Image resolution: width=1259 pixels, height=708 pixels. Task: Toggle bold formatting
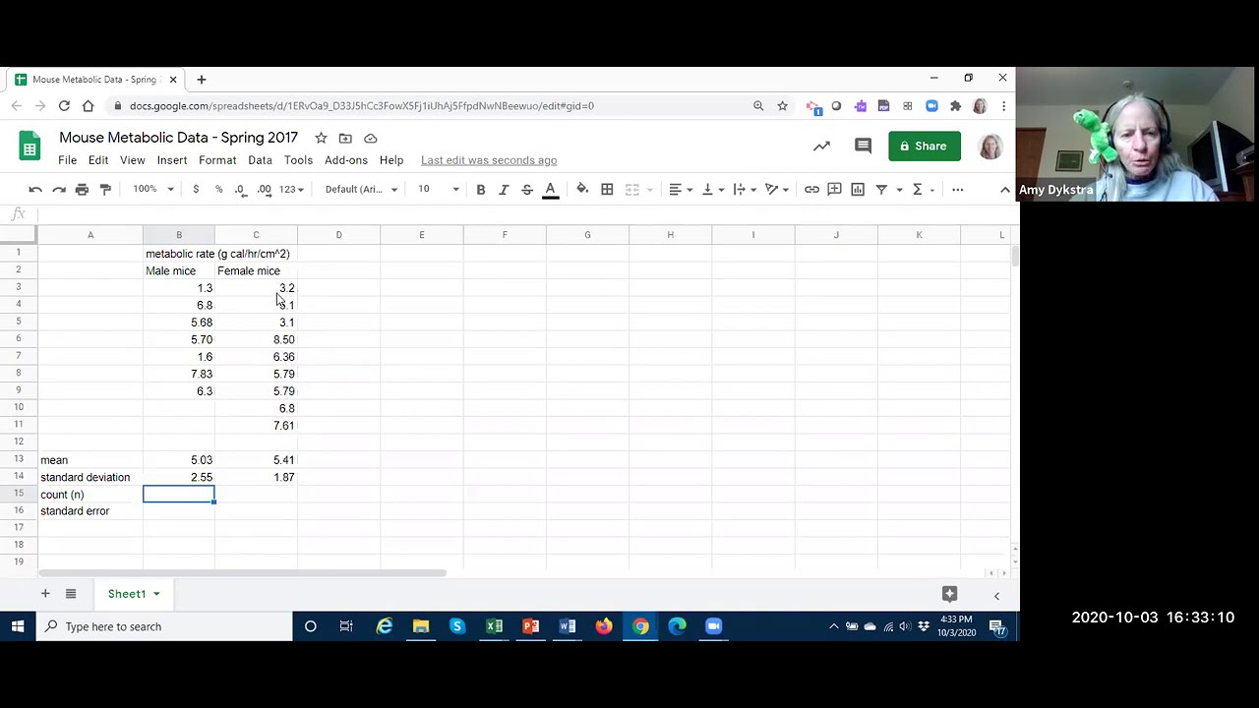480,189
